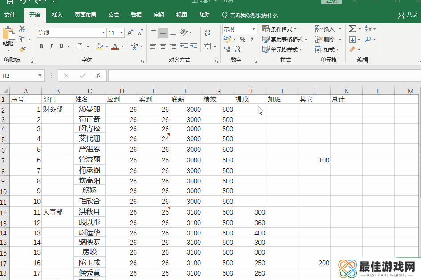Click the 条件格式 button

281,29
